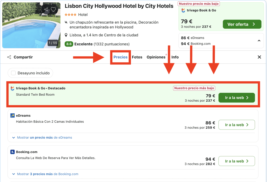Viewport: 267px width, 182px height.
Task: Click the trivago logo in the Destacado row
Action: [x=13, y=88]
